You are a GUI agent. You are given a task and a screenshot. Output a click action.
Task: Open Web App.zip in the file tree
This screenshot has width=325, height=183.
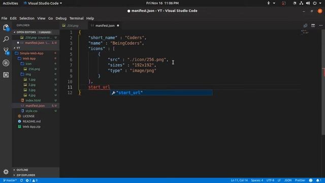click(36, 127)
